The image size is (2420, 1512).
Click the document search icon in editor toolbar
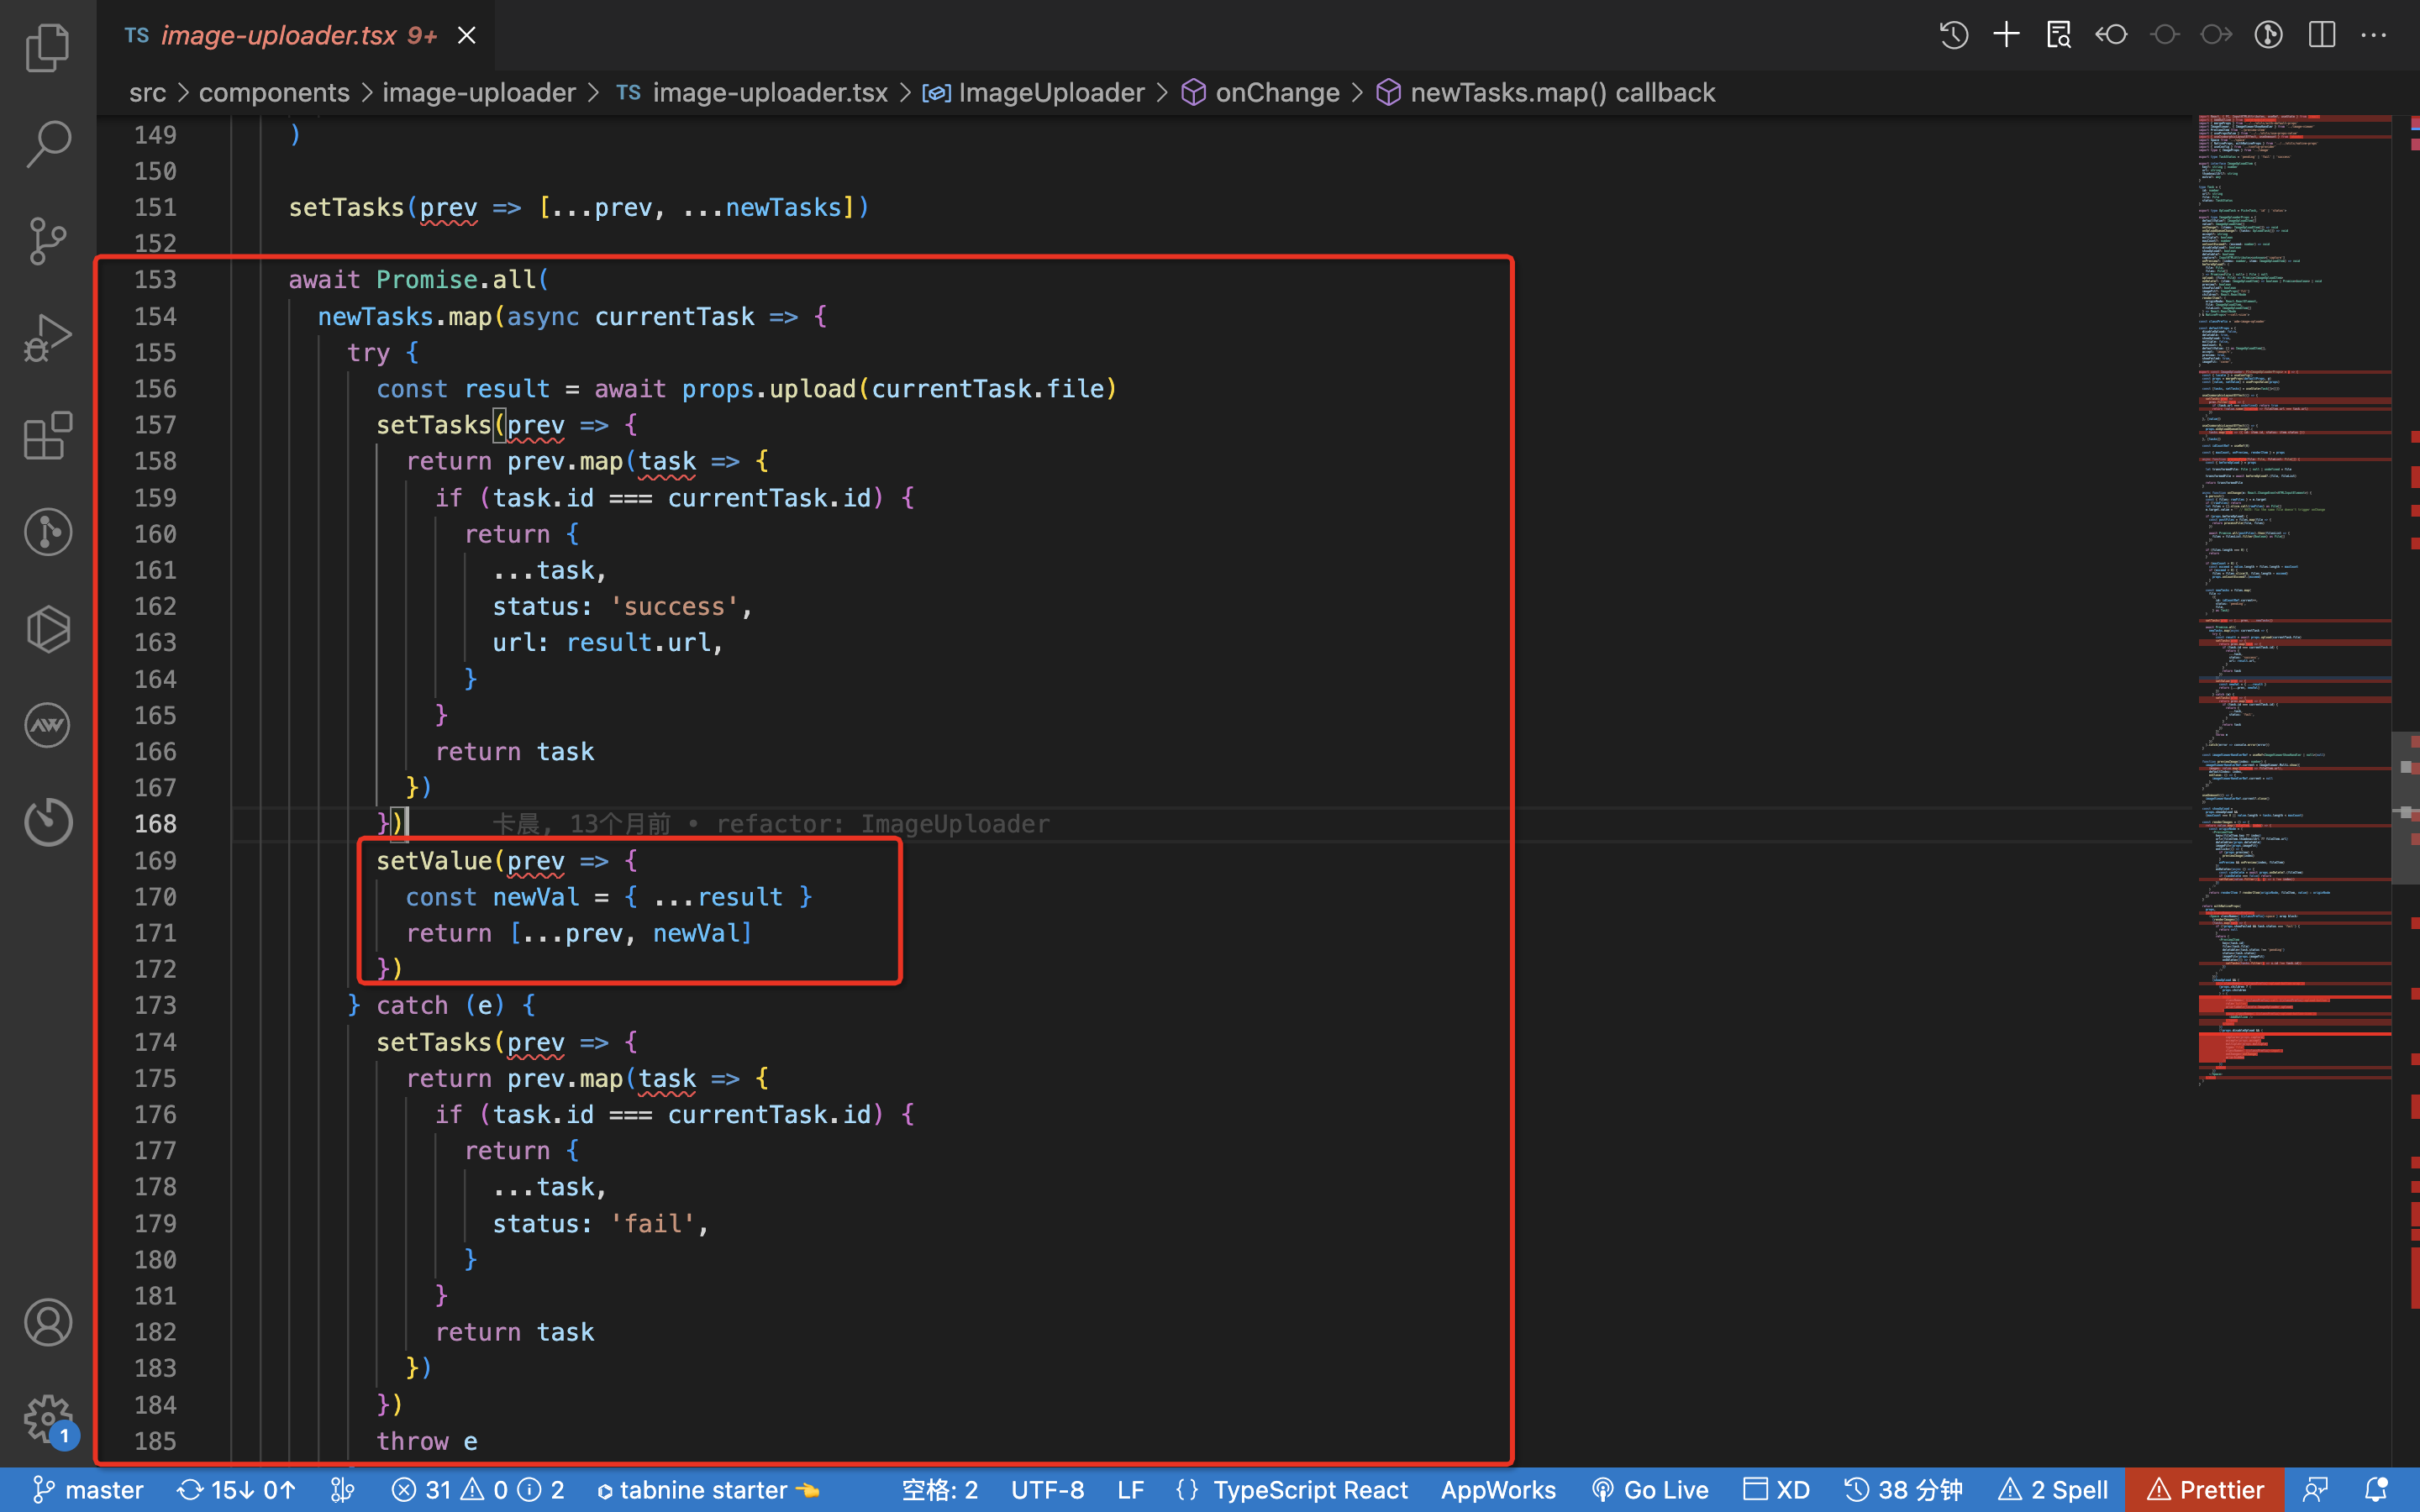point(2058,35)
